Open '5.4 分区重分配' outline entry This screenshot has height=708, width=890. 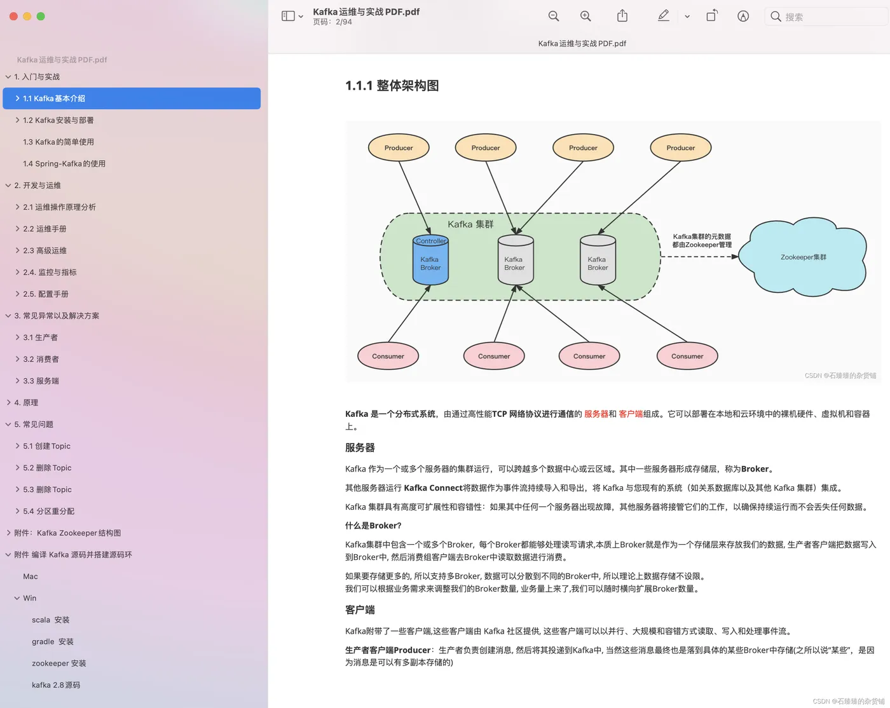click(48, 511)
